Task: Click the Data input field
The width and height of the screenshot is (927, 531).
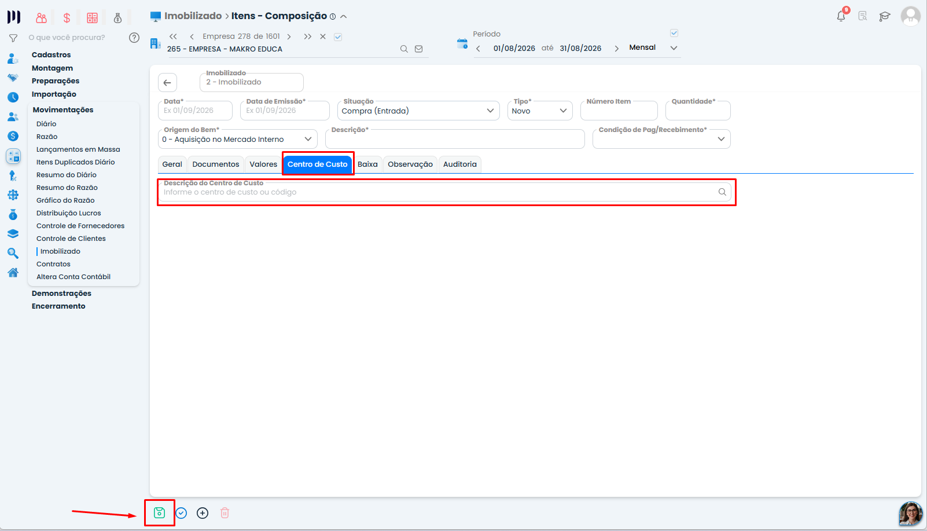Action: pyautogui.click(x=195, y=111)
